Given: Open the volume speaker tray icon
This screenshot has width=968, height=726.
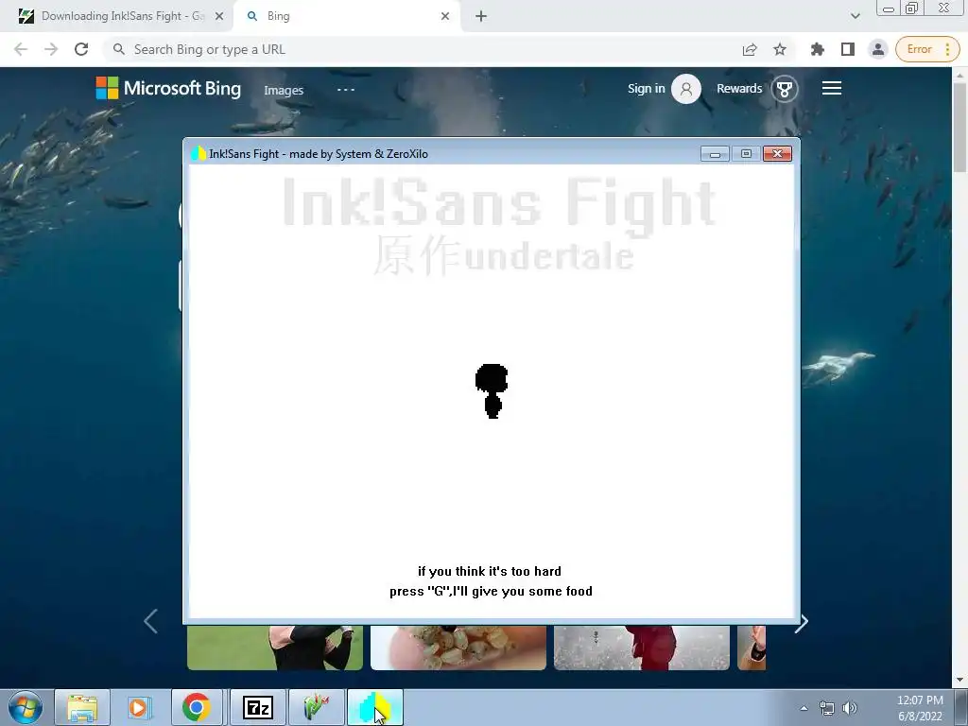Looking at the screenshot, I should point(850,708).
